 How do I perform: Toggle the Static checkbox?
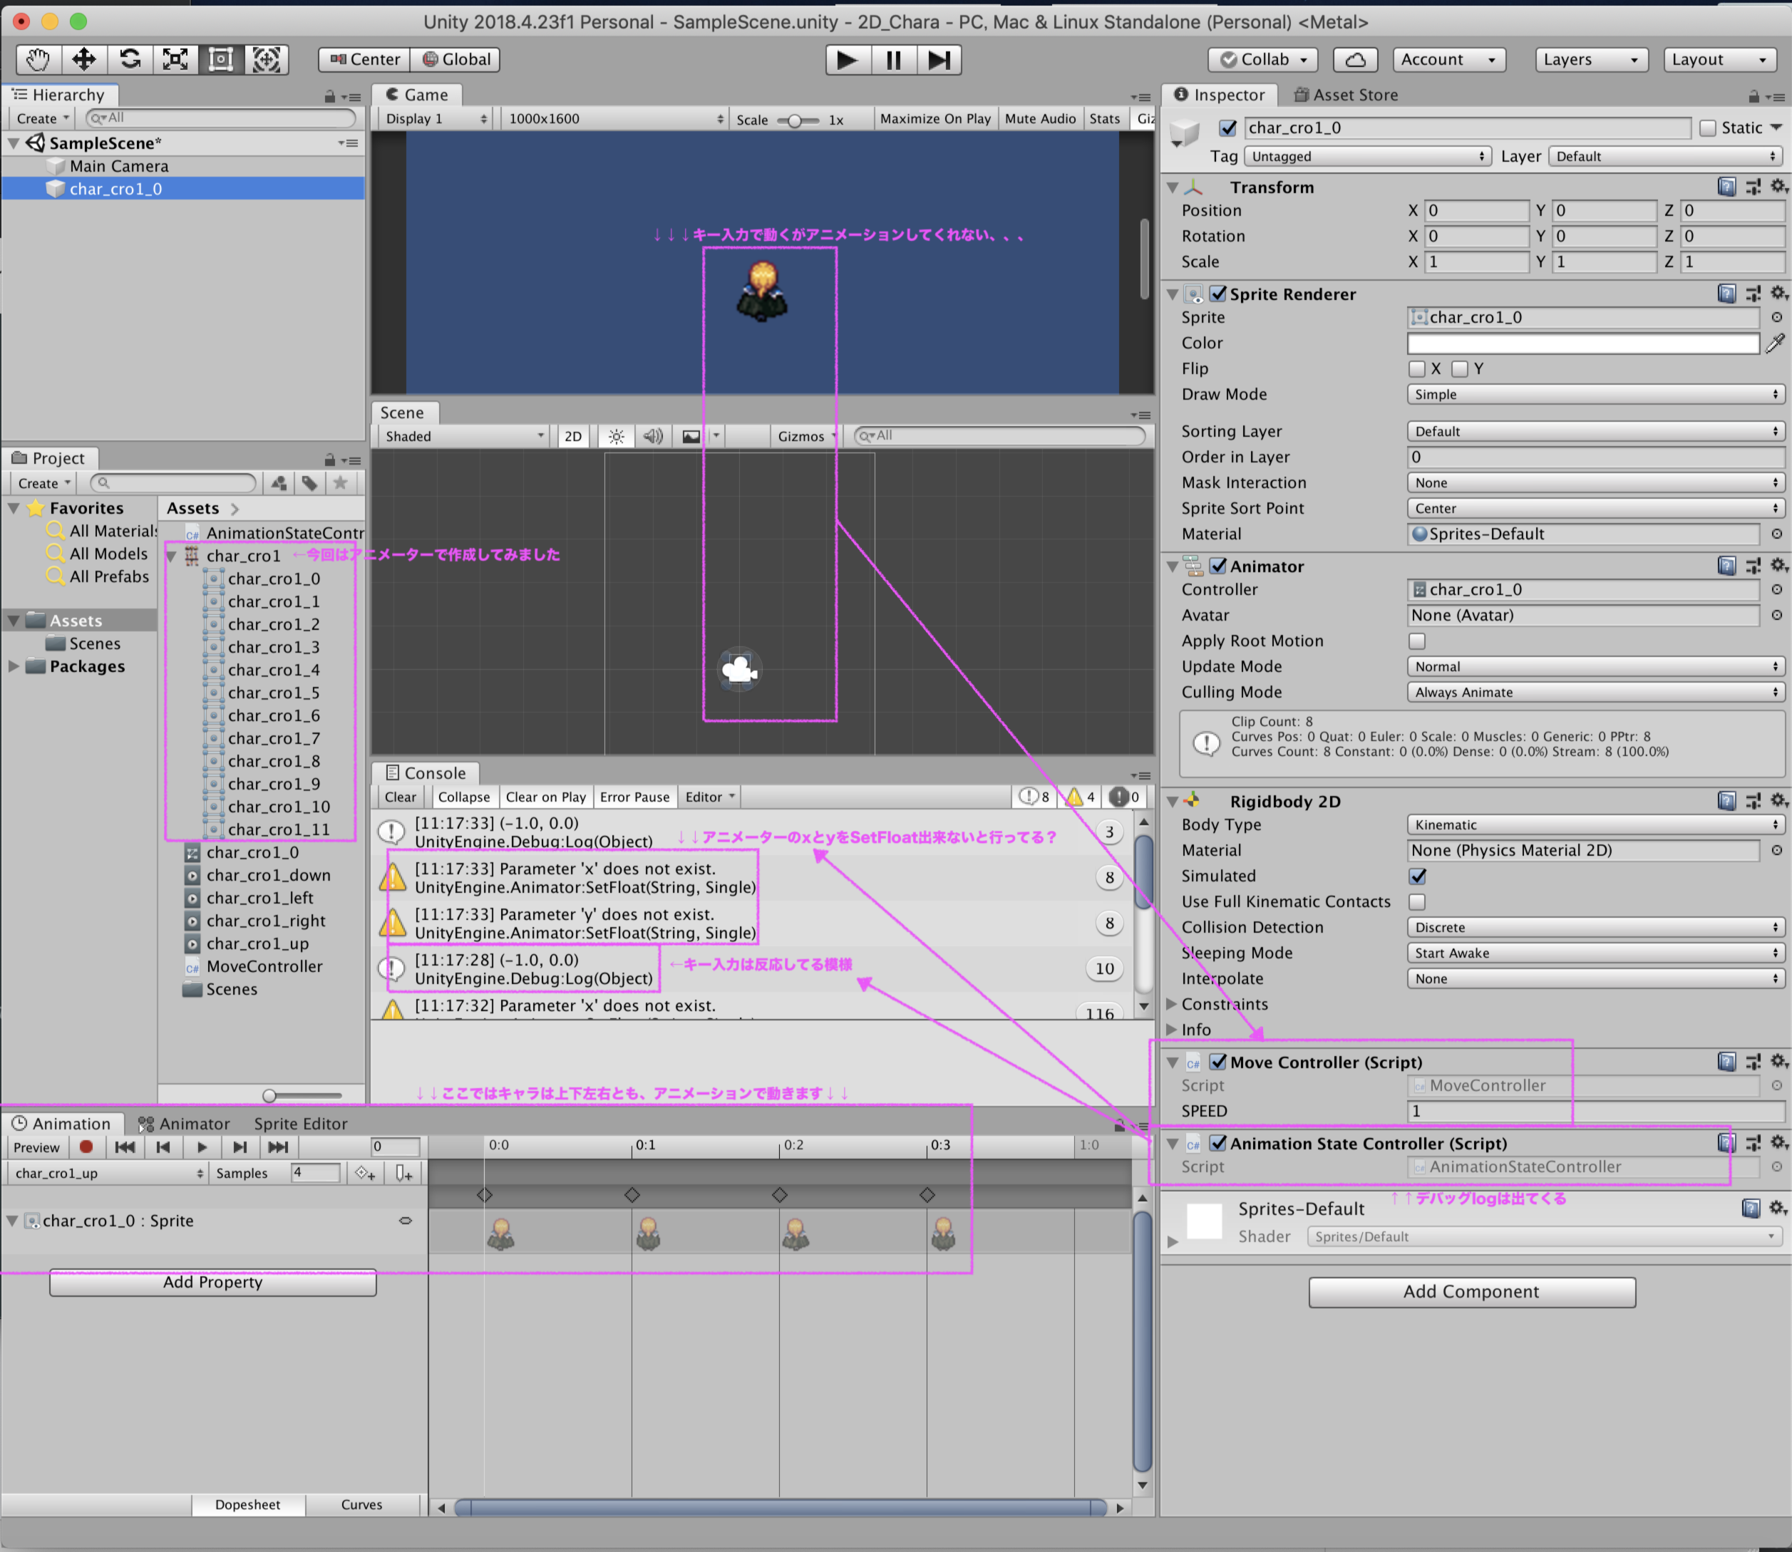[1707, 128]
